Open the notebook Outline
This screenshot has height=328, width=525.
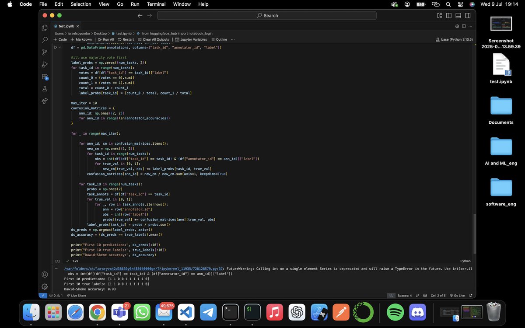click(x=219, y=39)
